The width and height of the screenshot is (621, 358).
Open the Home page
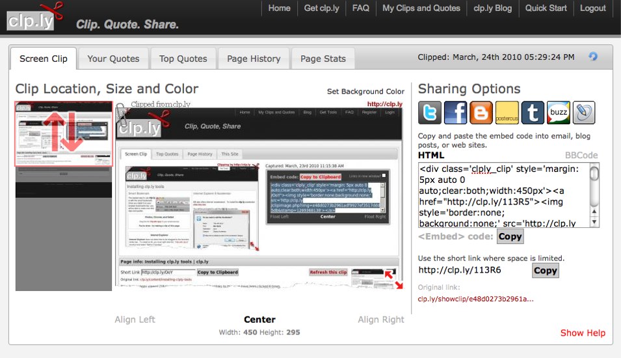279,8
